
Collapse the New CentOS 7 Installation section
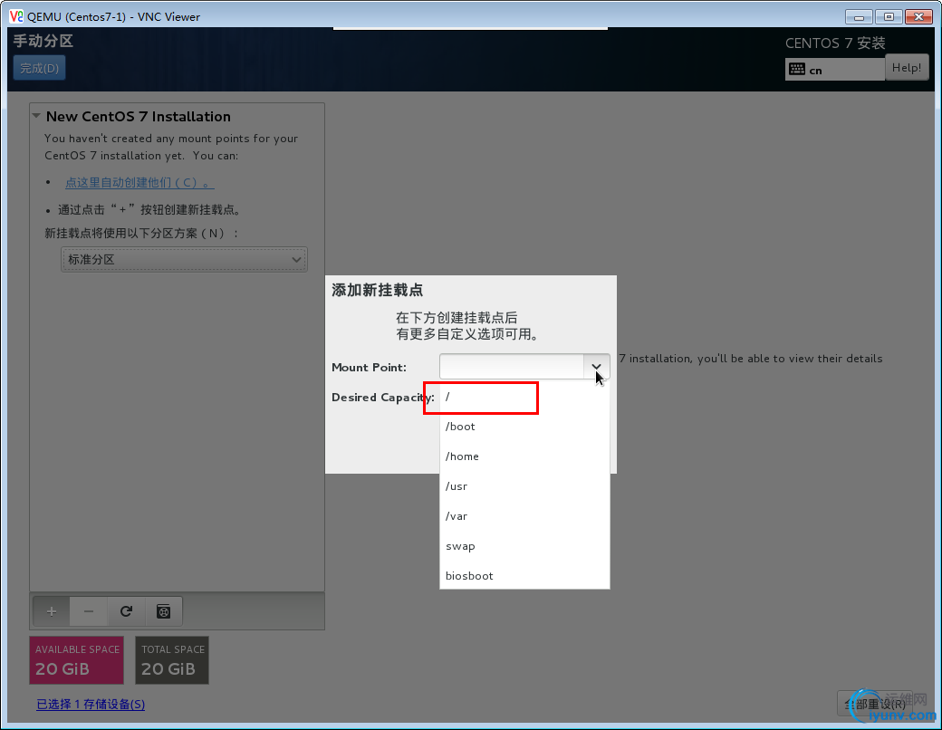click(36, 116)
